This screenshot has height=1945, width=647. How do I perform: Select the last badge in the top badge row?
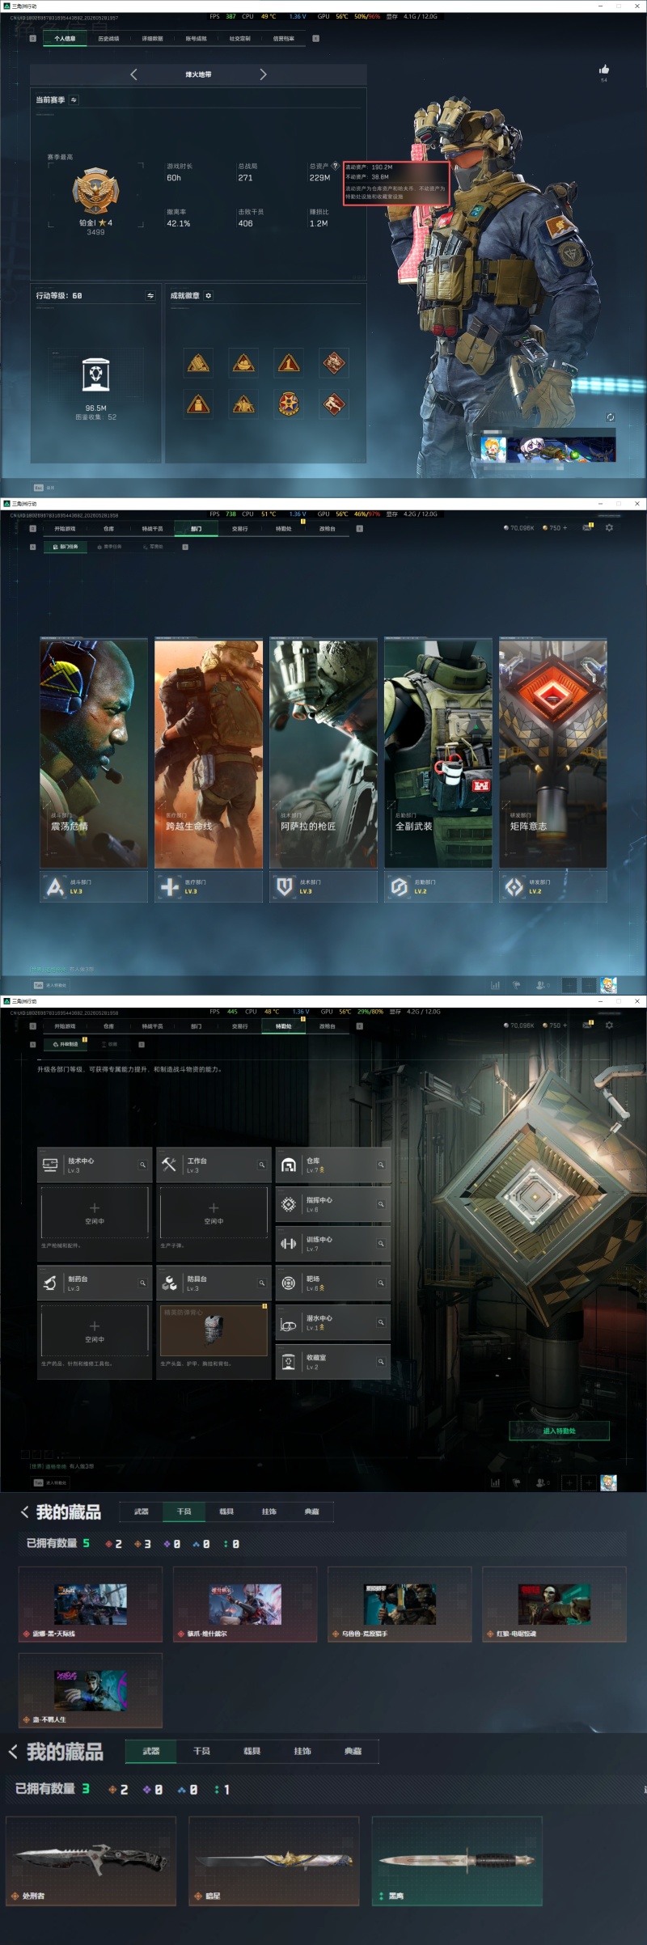[334, 364]
